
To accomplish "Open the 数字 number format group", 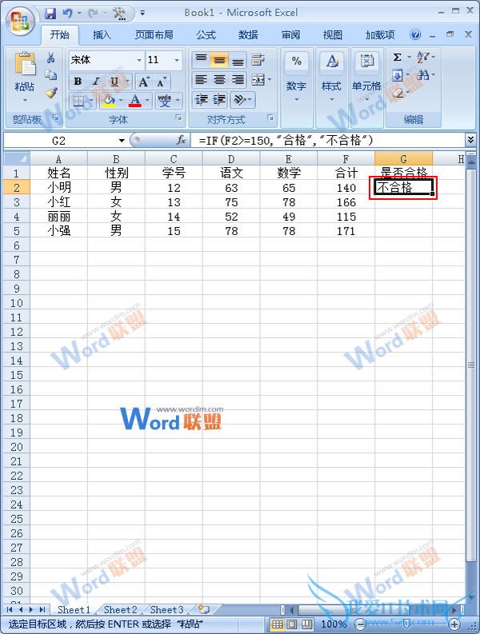I will pos(296,75).
